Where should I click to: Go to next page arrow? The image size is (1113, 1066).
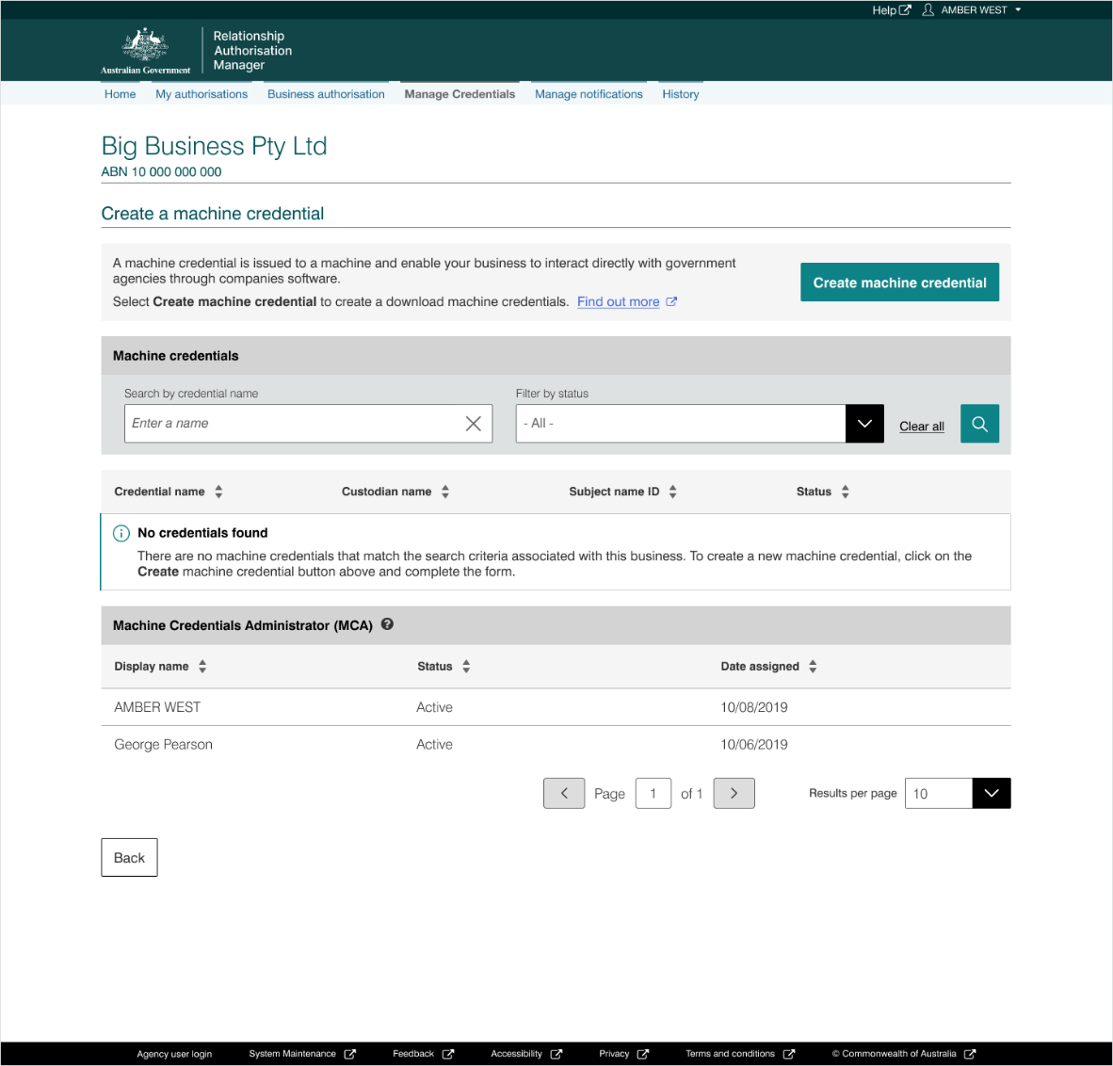pos(734,794)
